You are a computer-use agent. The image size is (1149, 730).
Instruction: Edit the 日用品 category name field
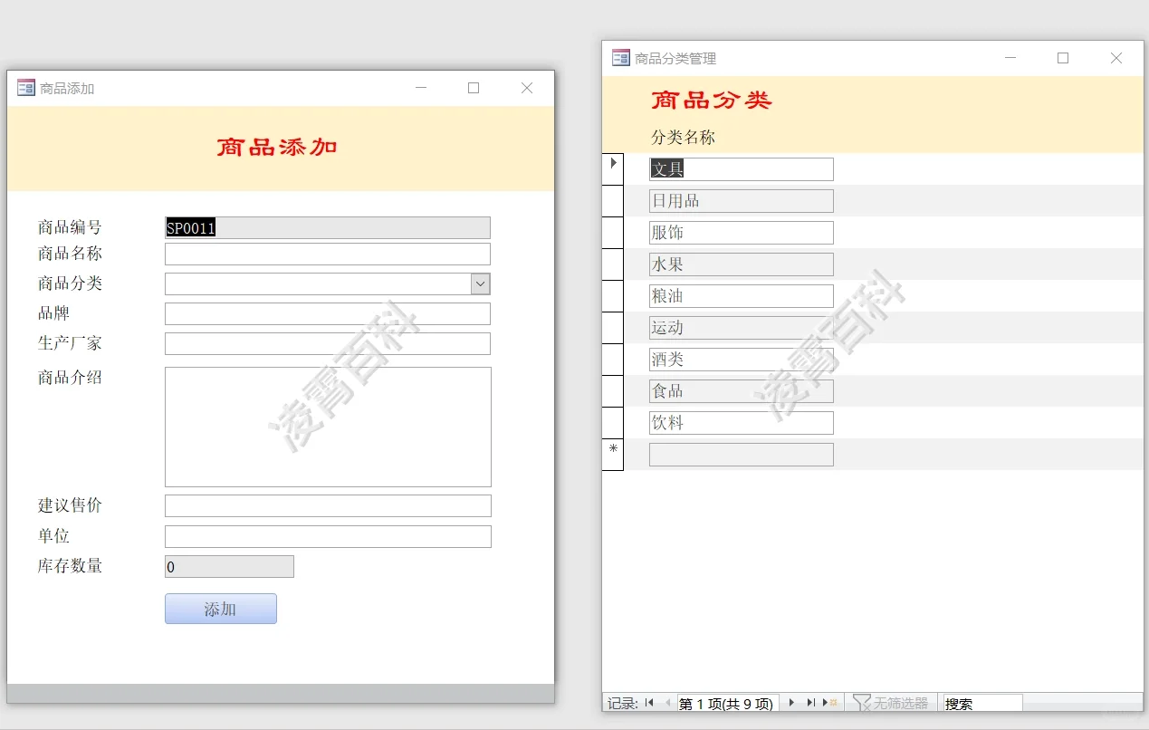(741, 200)
